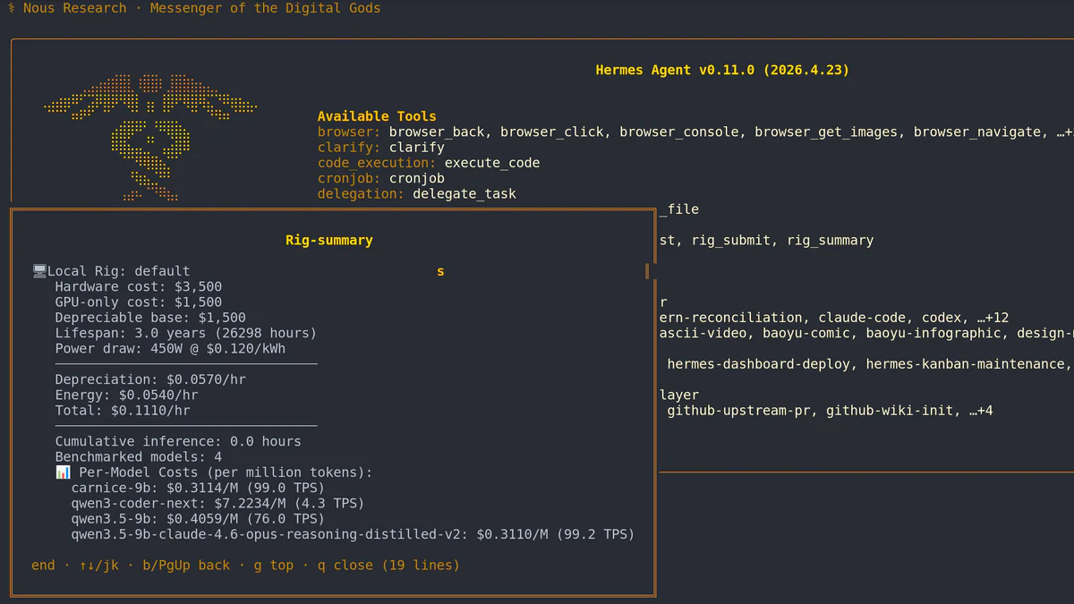Click the bar chart icon near Per-Model Costs
Image resolution: width=1074 pixels, height=604 pixels.
pyautogui.click(x=62, y=472)
